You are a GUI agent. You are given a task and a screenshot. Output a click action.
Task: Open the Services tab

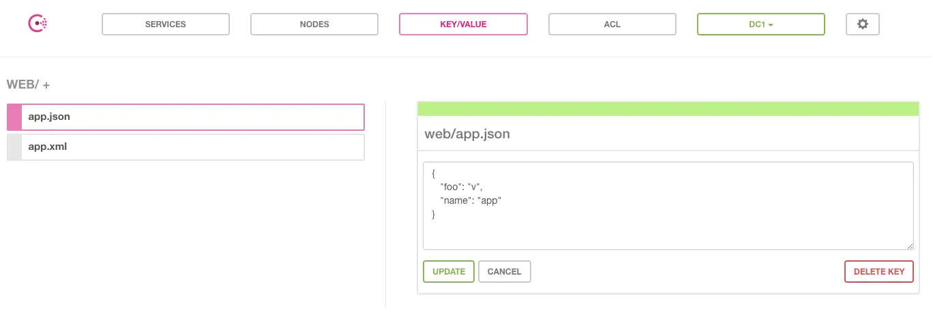pos(166,24)
